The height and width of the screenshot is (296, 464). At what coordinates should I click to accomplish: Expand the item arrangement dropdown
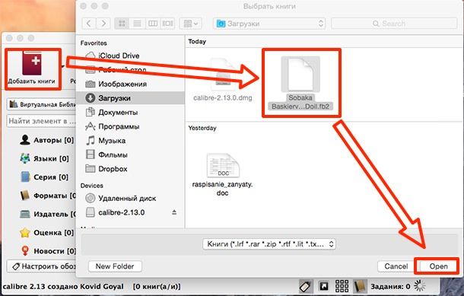[x=191, y=24]
